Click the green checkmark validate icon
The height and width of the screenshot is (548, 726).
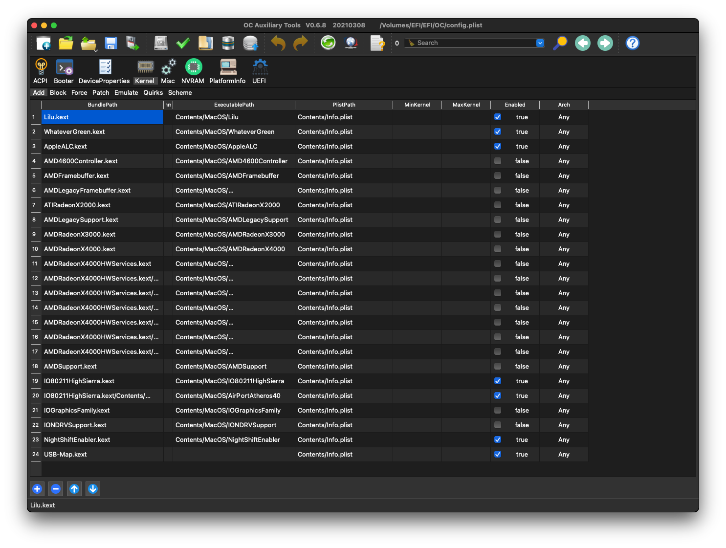(x=183, y=44)
